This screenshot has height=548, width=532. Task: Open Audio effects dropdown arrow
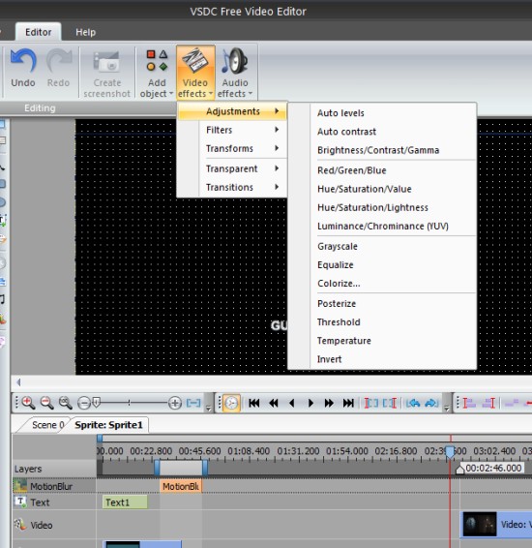[251, 94]
